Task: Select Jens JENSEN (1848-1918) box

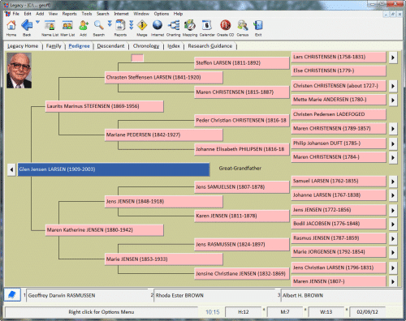Action: tap(164, 202)
